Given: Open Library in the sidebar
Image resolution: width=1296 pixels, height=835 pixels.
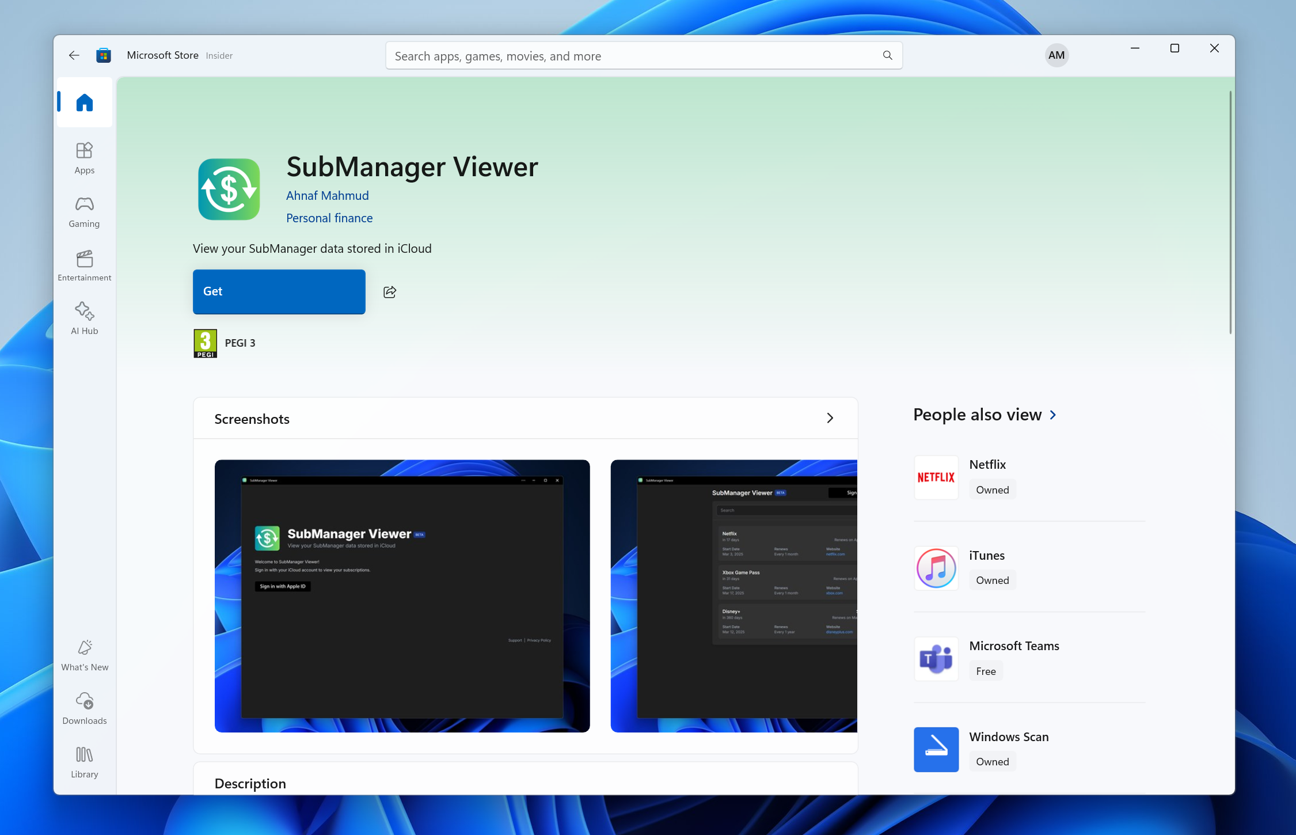Looking at the screenshot, I should click(85, 762).
